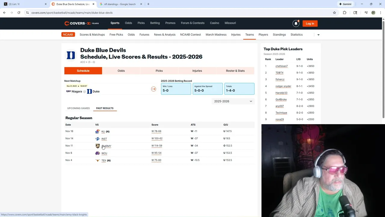
Task: Click the Texas Longhorns logo in Nov 4 row
Action: point(97,160)
